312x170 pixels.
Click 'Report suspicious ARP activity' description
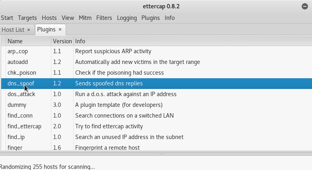coord(113,51)
